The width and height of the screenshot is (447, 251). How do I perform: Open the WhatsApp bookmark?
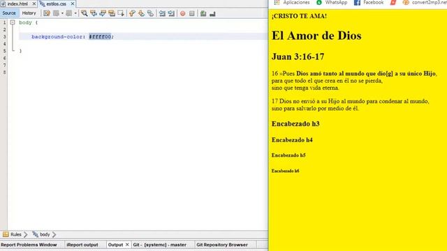(332, 3)
